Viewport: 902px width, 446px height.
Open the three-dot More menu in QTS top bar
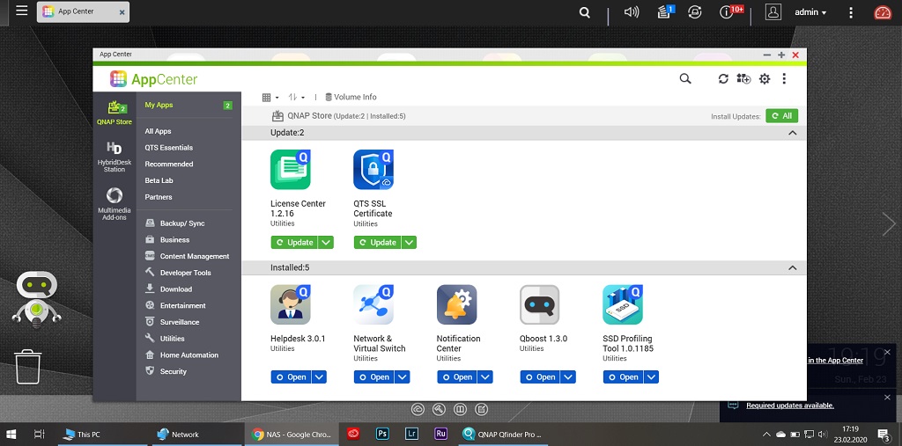pos(852,12)
